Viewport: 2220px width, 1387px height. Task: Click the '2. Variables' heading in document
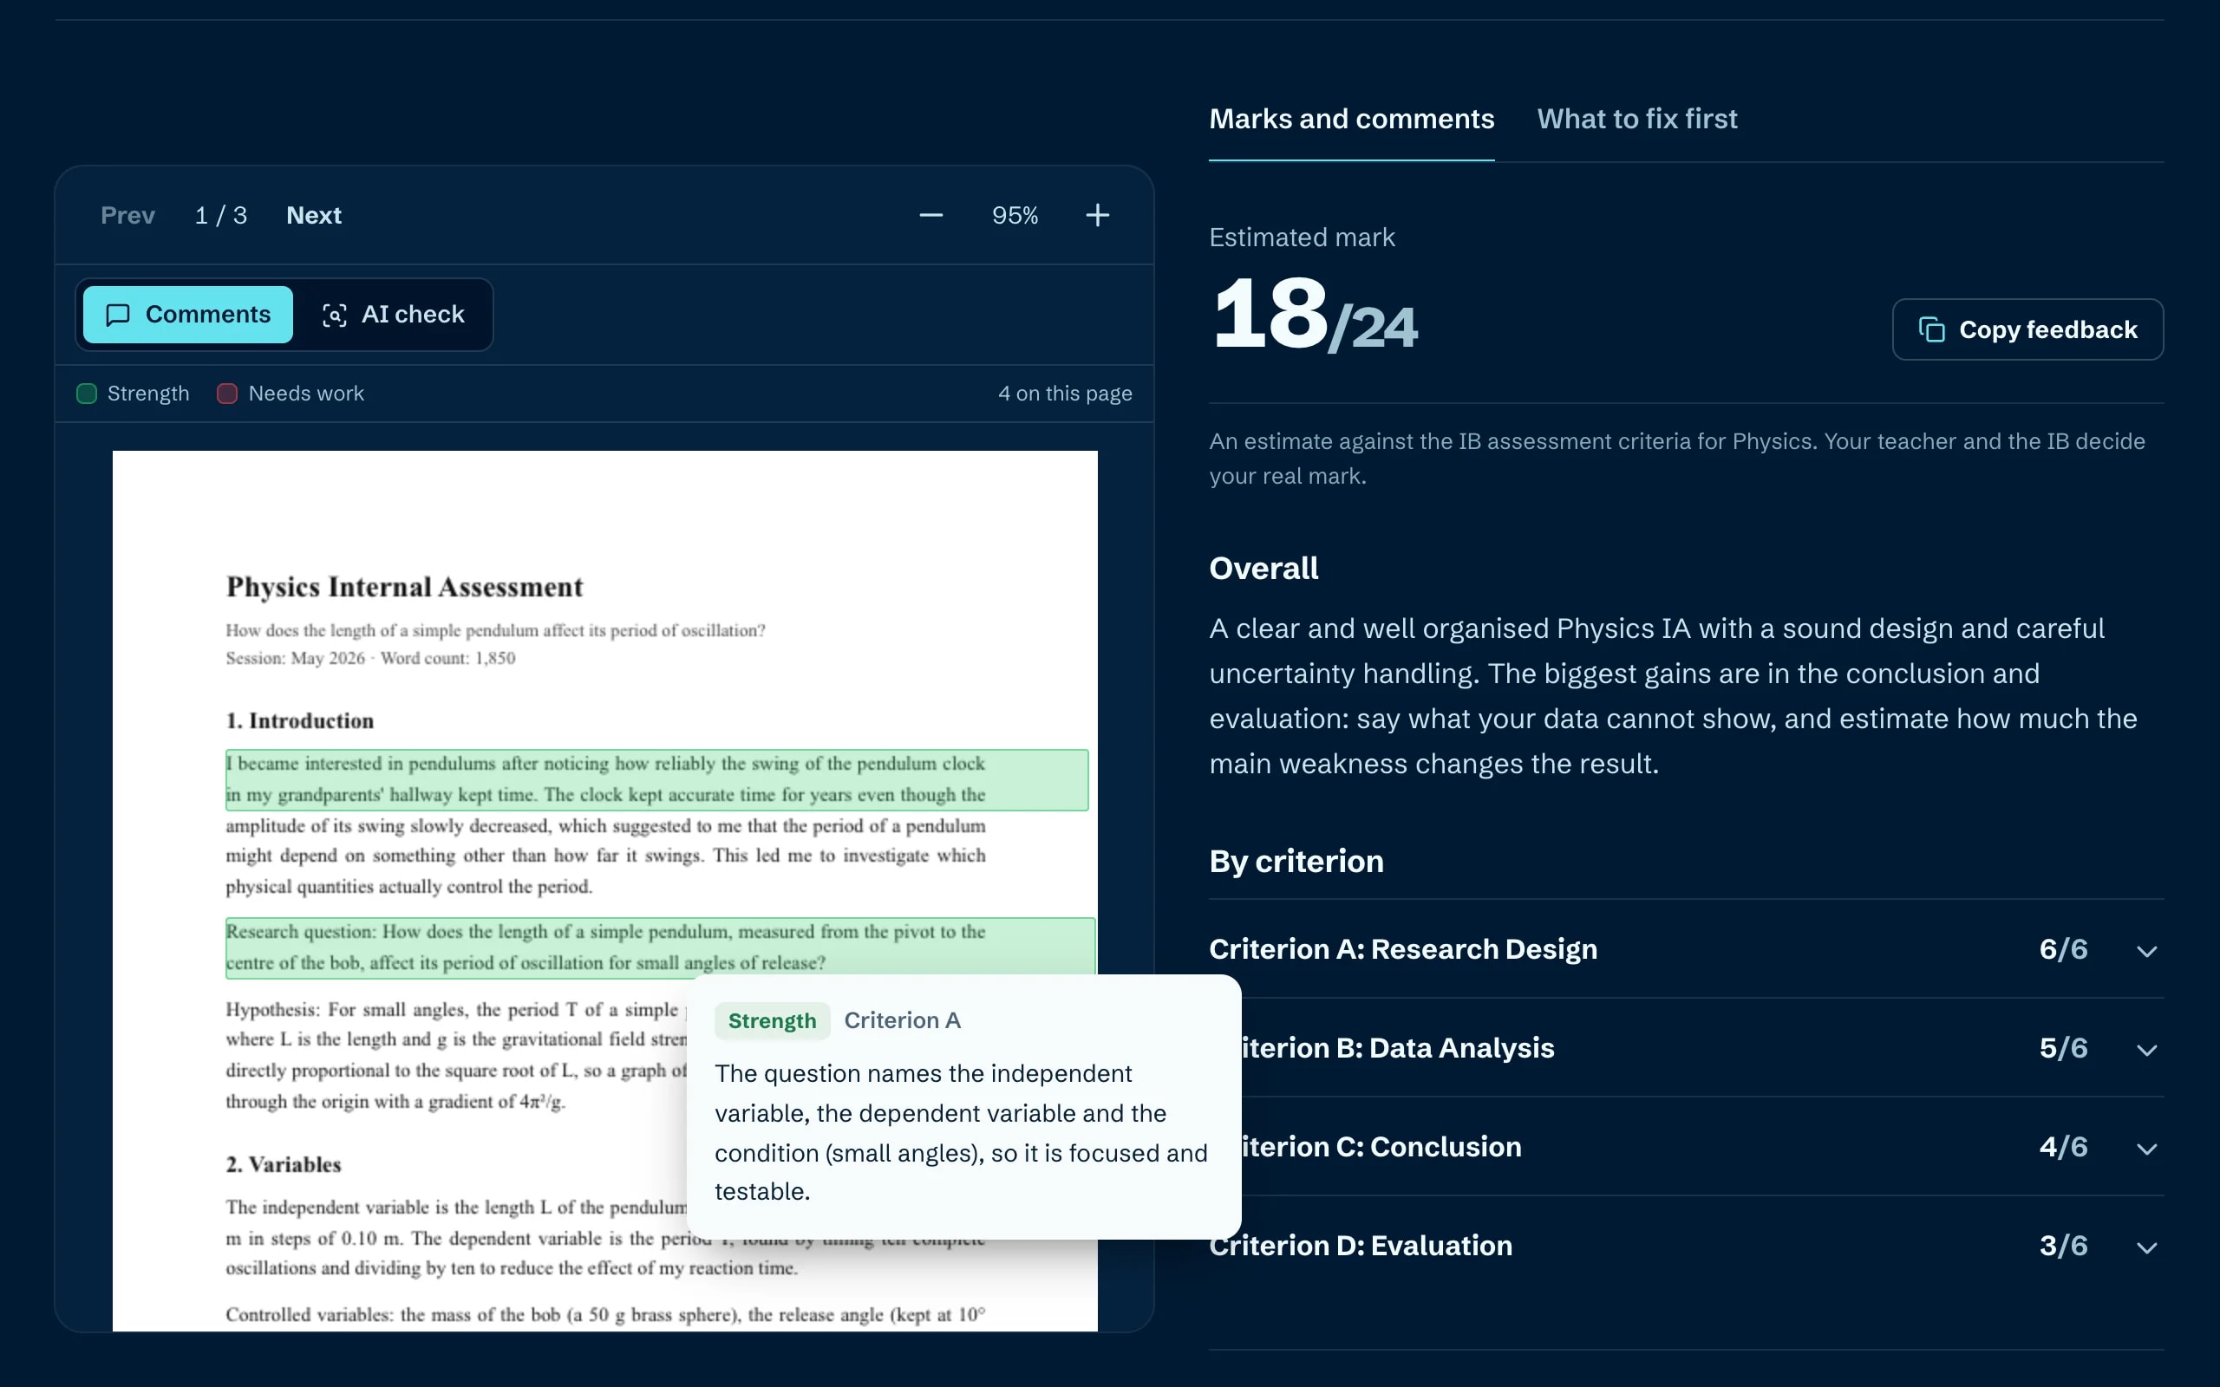[284, 1164]
